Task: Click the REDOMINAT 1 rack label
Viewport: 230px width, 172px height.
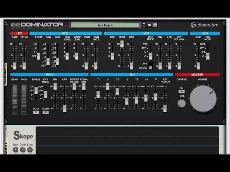Action: (x=5, y=74)
